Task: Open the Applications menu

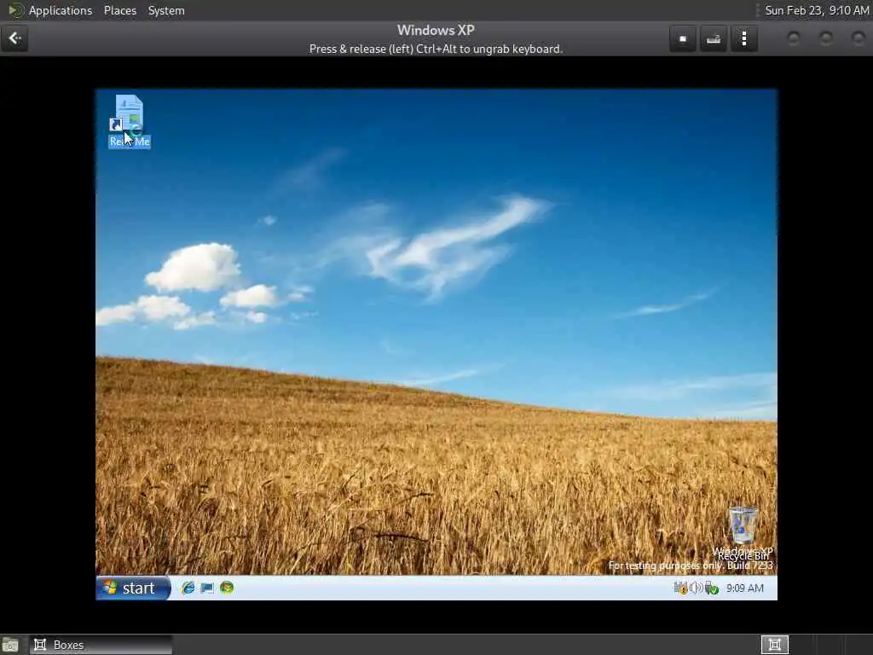Action: tap(61, 10)
